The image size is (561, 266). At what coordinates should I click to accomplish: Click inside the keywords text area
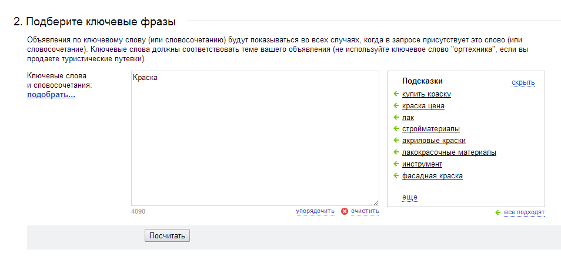[x=255, y=138]
